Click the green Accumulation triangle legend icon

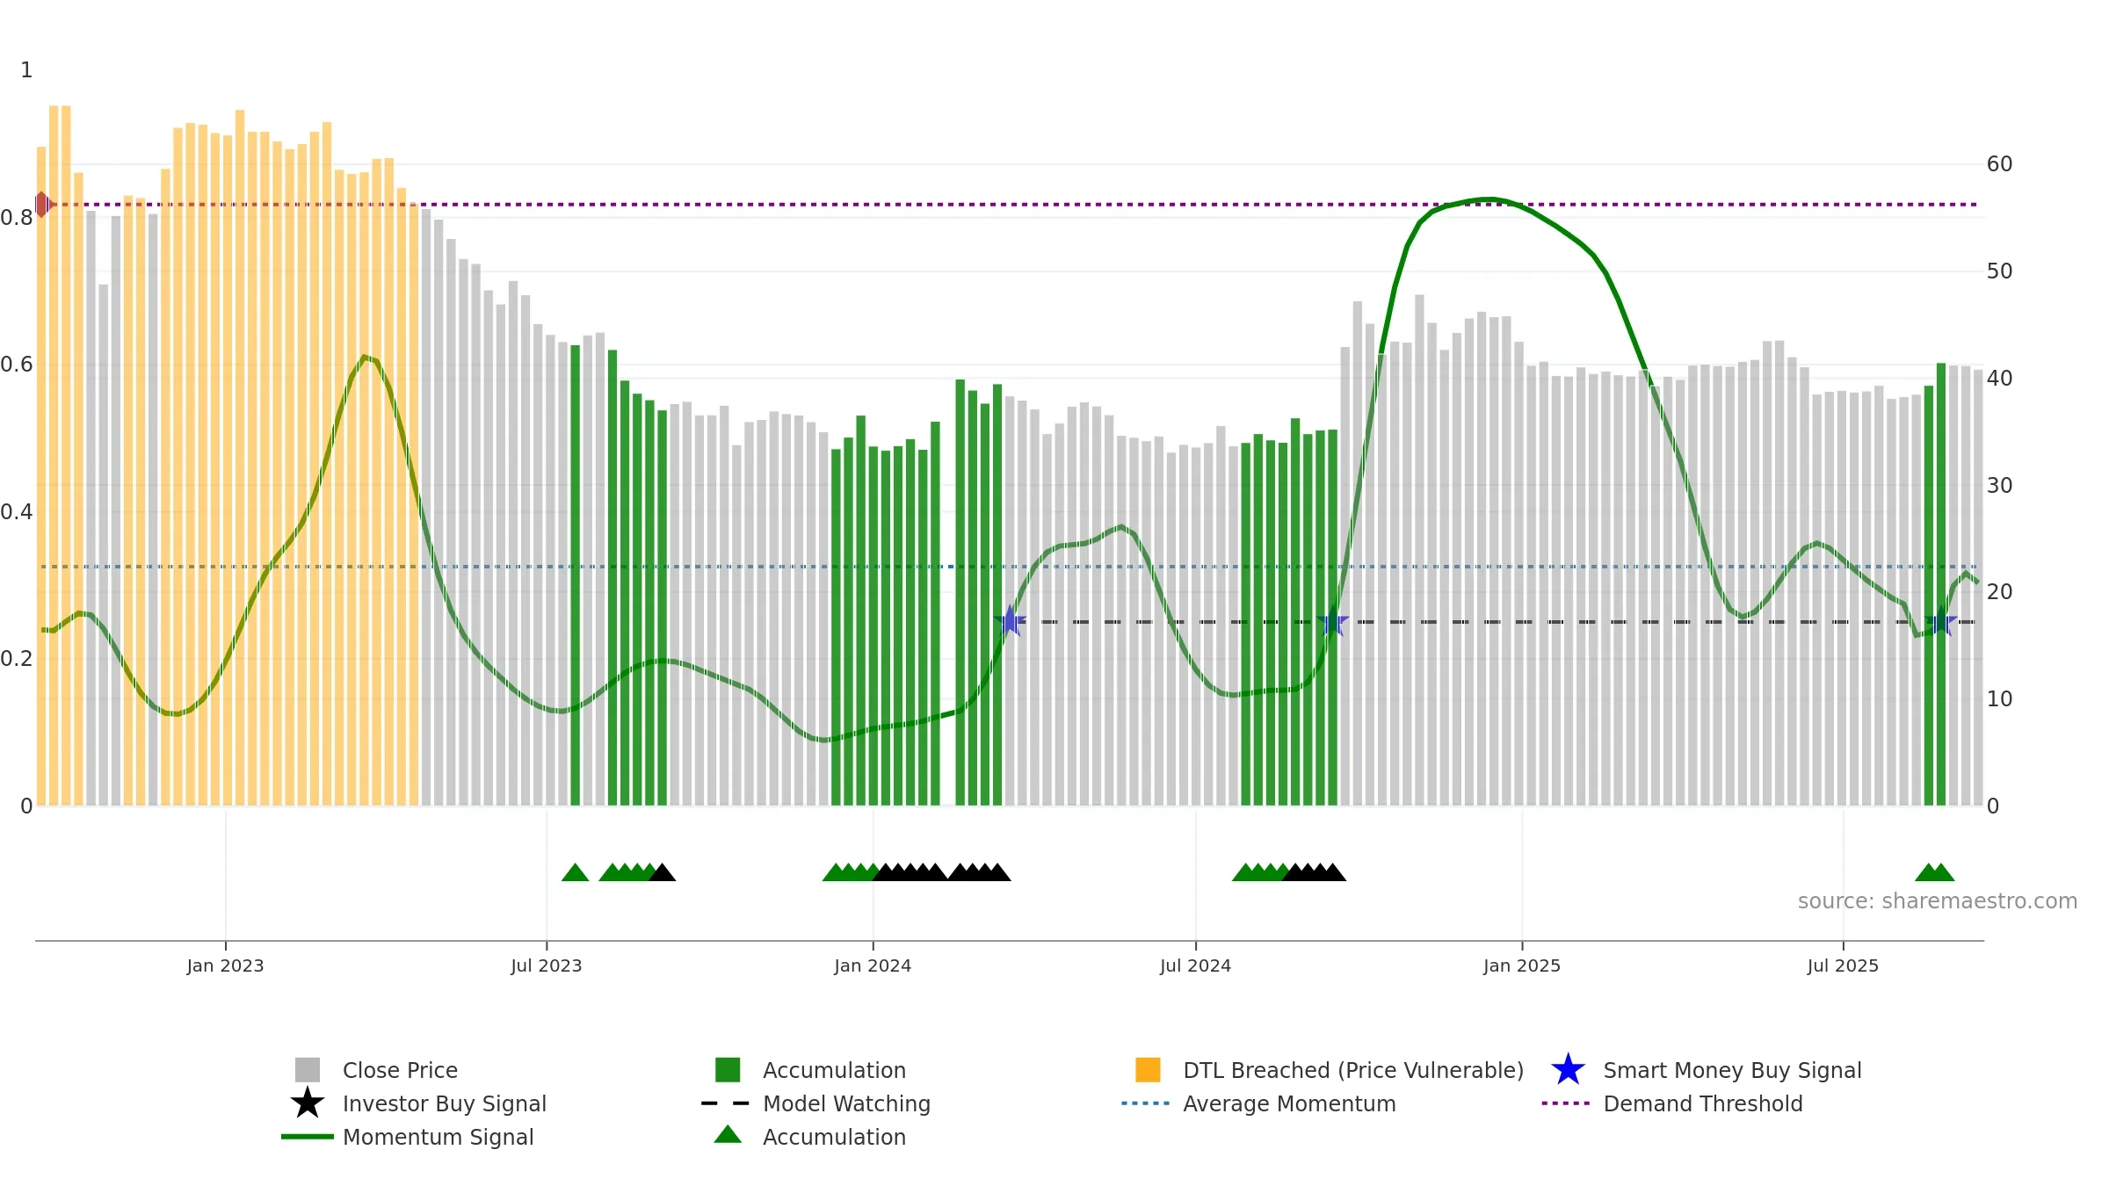coord(728,1135)
